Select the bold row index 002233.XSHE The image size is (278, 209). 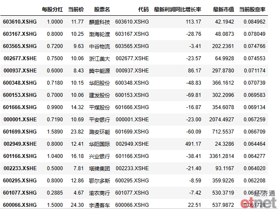[x=20, y=168]
